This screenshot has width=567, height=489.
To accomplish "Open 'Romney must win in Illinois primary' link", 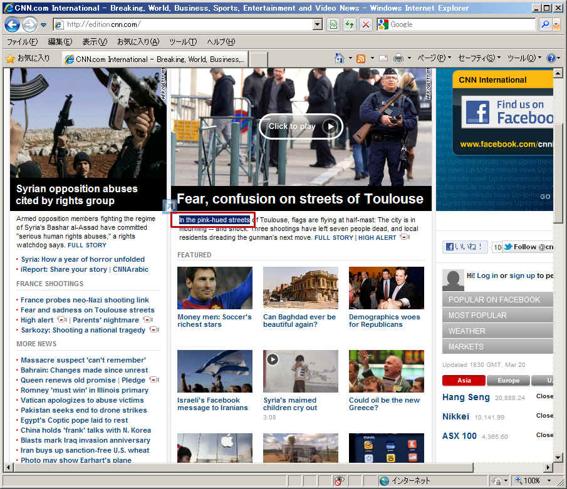I will tap(85, 390).
